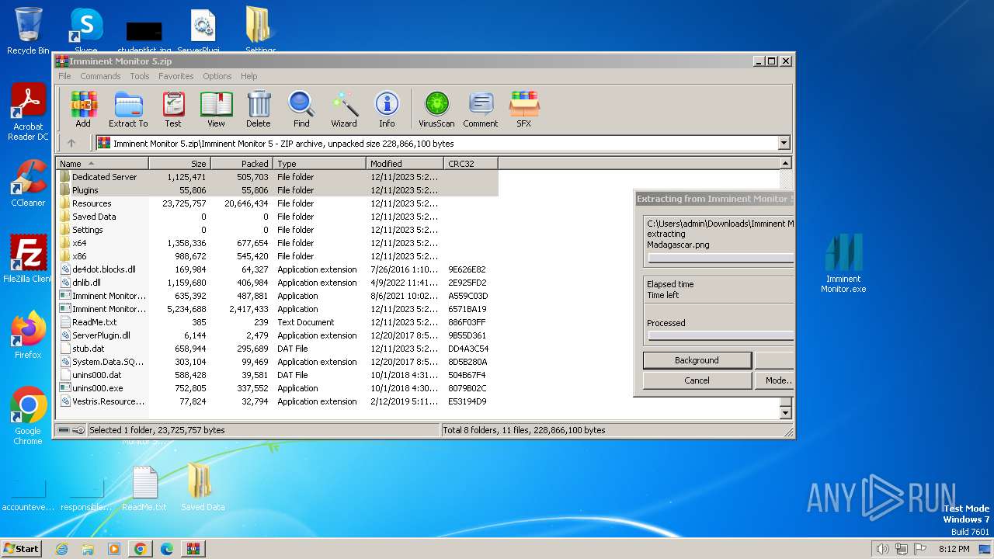Open the Options menu

click(x=217, y=76)
